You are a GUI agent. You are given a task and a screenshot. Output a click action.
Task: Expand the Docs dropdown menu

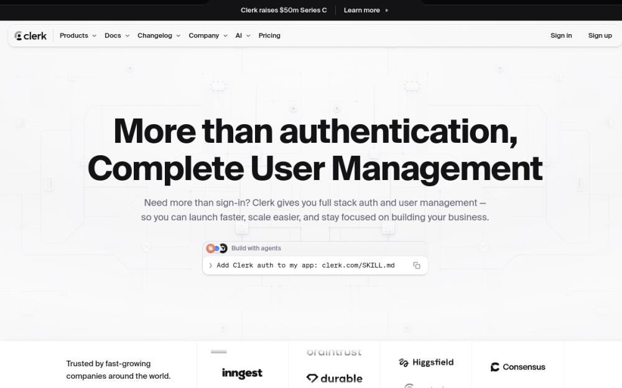pos(117,35)
